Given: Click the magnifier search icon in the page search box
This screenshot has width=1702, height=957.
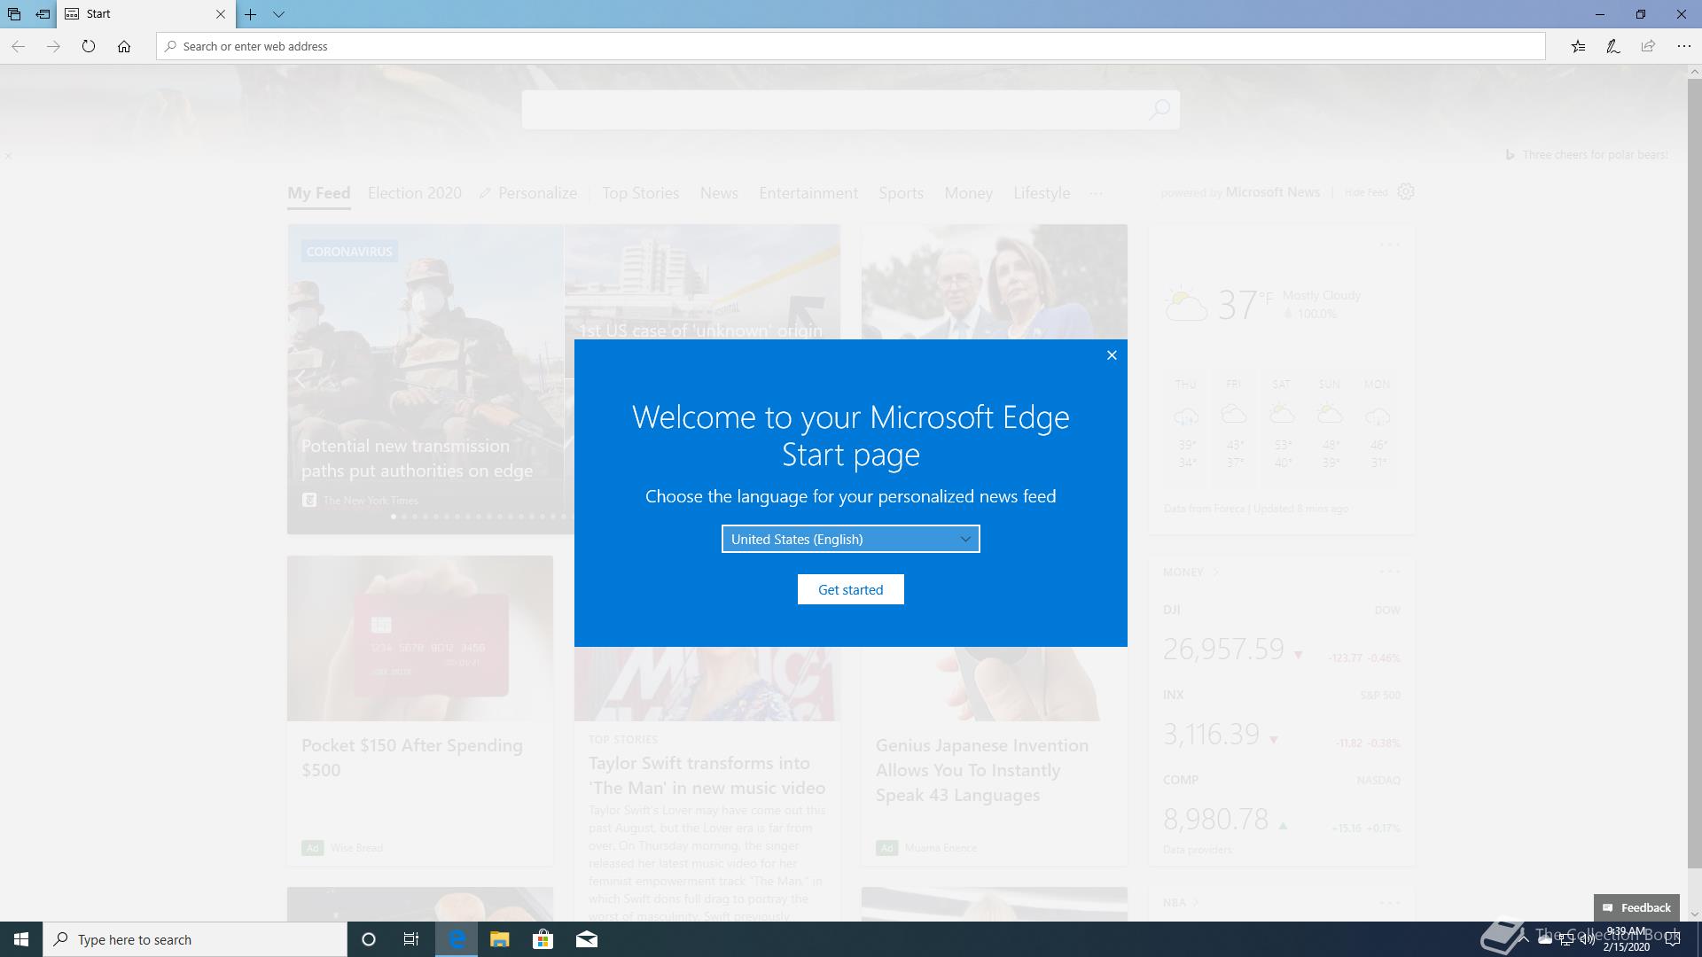Looking at the screenshot, I should [1159, 110].
